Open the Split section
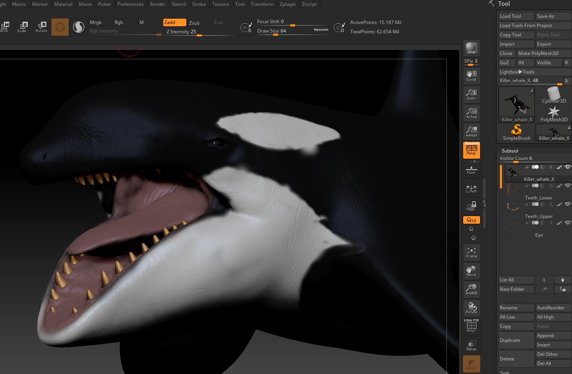 (x=505, y=372)
